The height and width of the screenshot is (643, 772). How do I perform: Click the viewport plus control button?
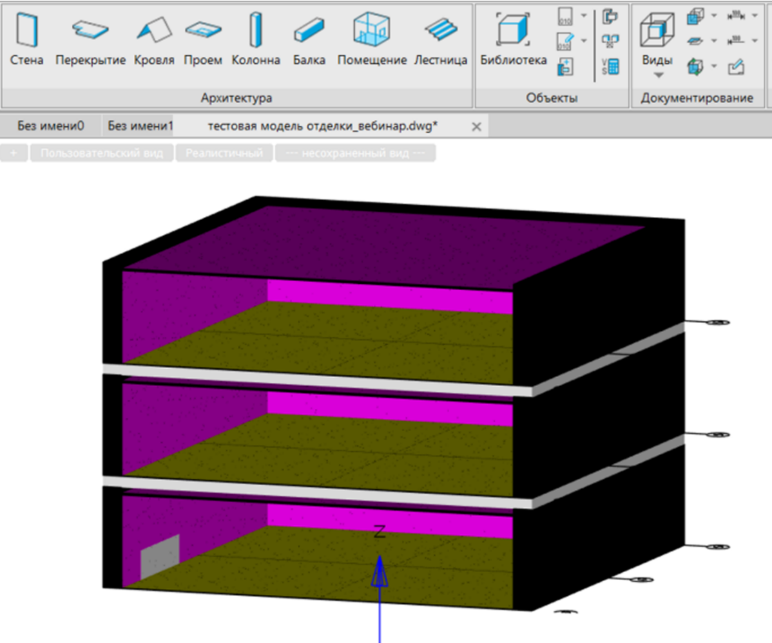click(x=14, y=153)
